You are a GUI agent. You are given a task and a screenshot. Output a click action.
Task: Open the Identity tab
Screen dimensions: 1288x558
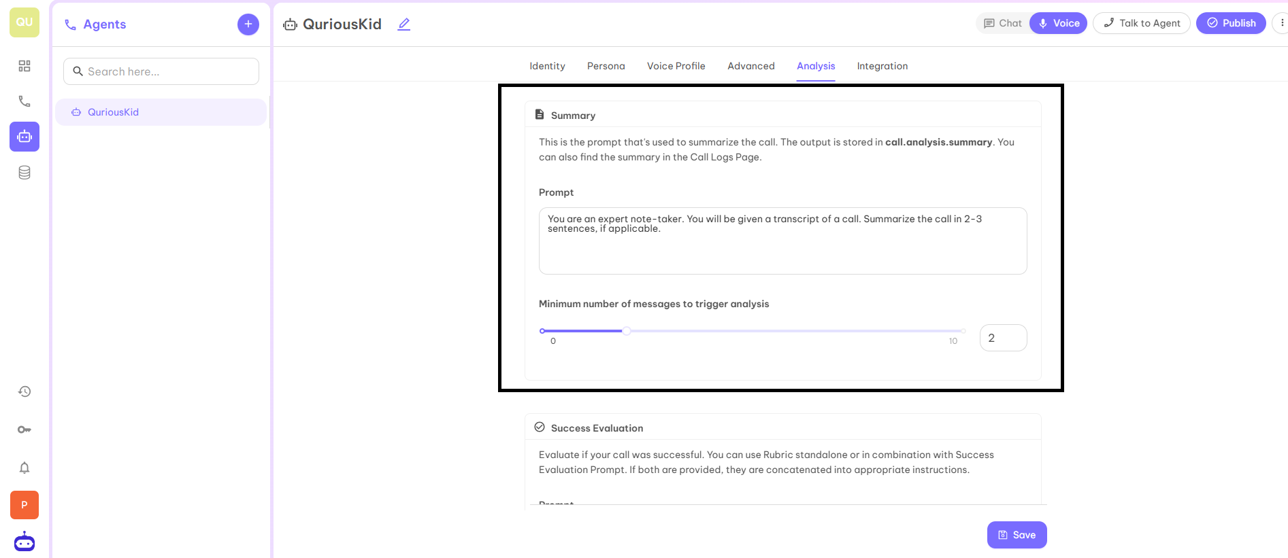547,66
